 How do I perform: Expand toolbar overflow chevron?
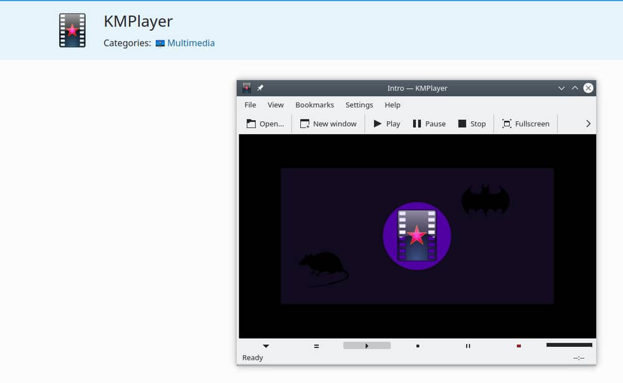point(588,124)
